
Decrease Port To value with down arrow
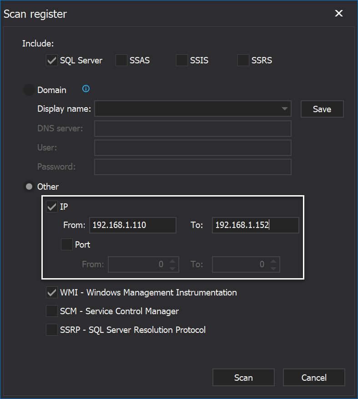coord(273,268)
